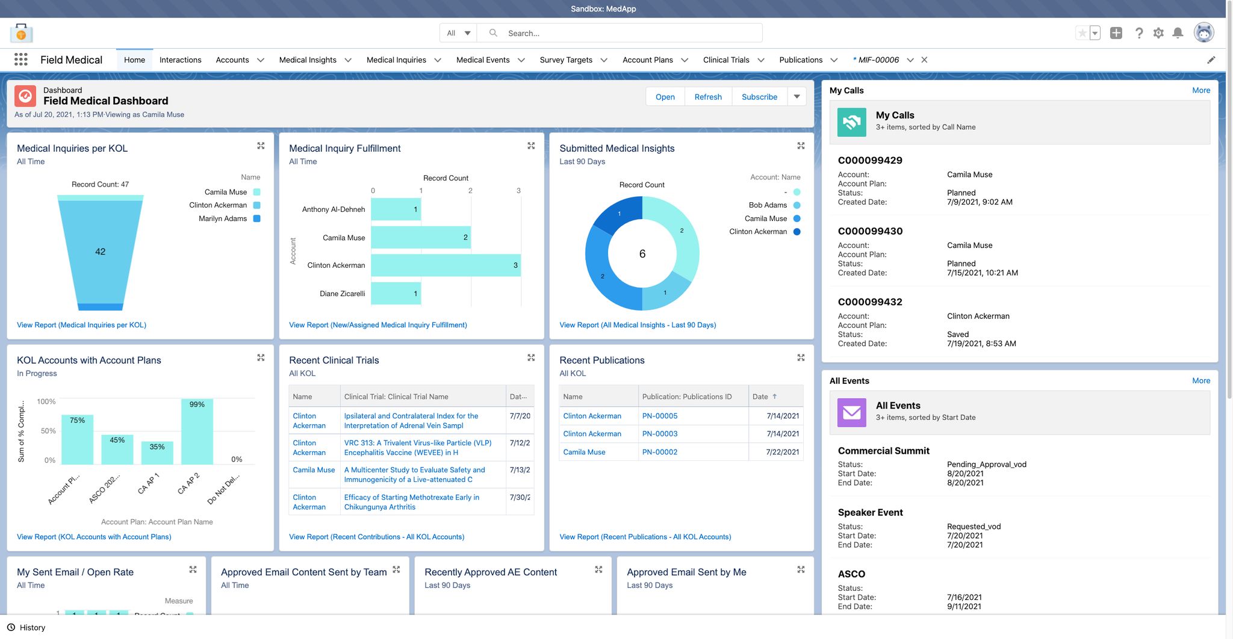Open the Global Actions plus icon
The height and width of the screenshot is (639, 1233).
click(x=1116, y=33)
